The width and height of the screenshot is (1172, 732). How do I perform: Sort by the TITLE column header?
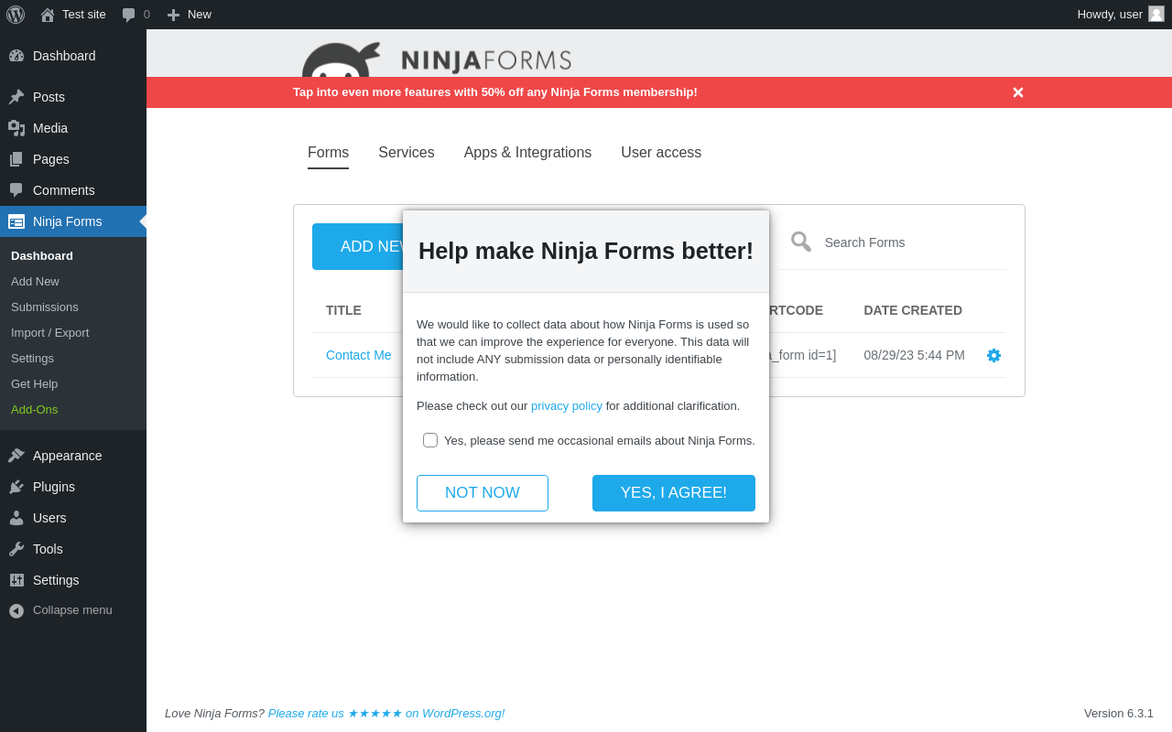pyautogui.click(x=343, y=310)
